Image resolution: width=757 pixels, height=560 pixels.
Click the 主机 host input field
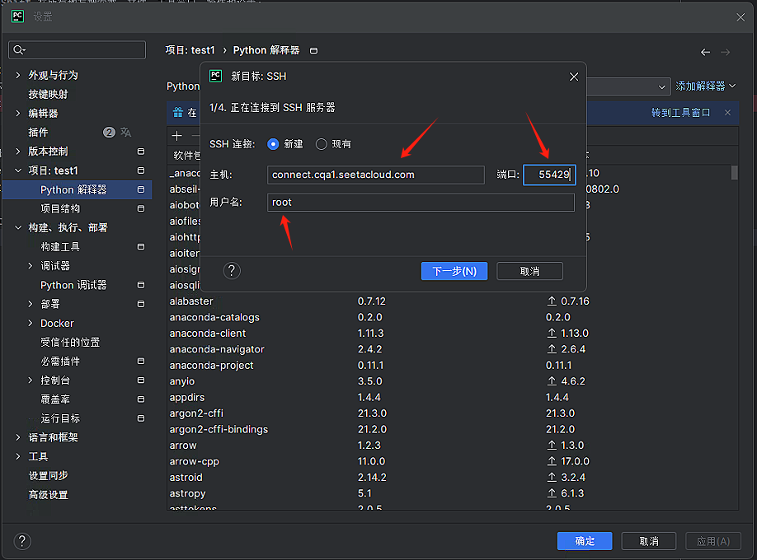375,175
